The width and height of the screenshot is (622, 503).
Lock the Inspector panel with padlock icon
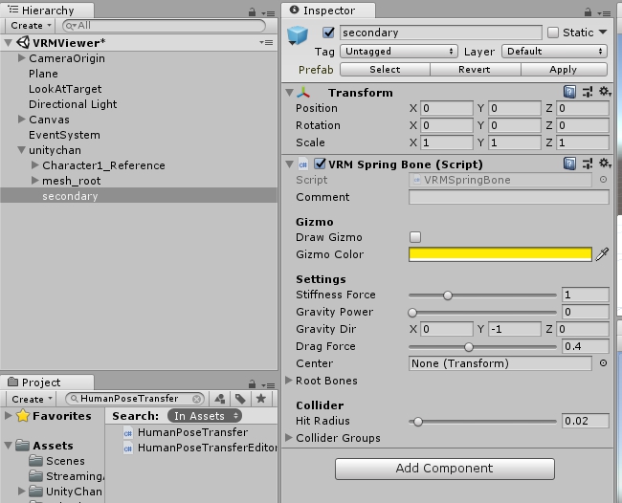pyautogui.click(x=588, y=12)
